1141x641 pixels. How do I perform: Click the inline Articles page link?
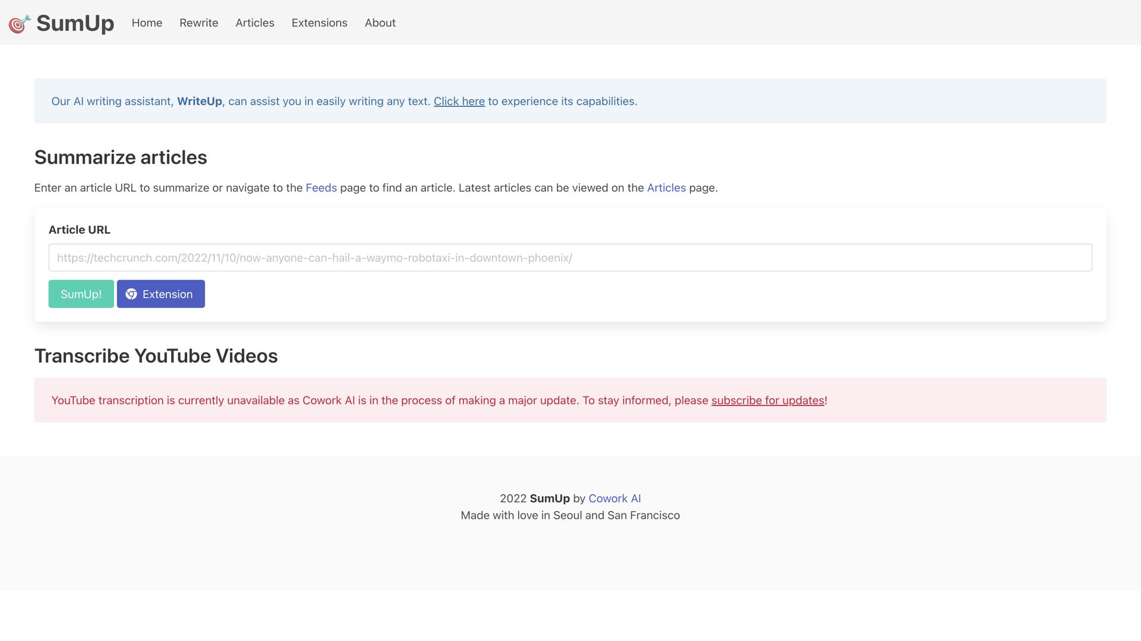pyautogui.click(x=666, y=188)
